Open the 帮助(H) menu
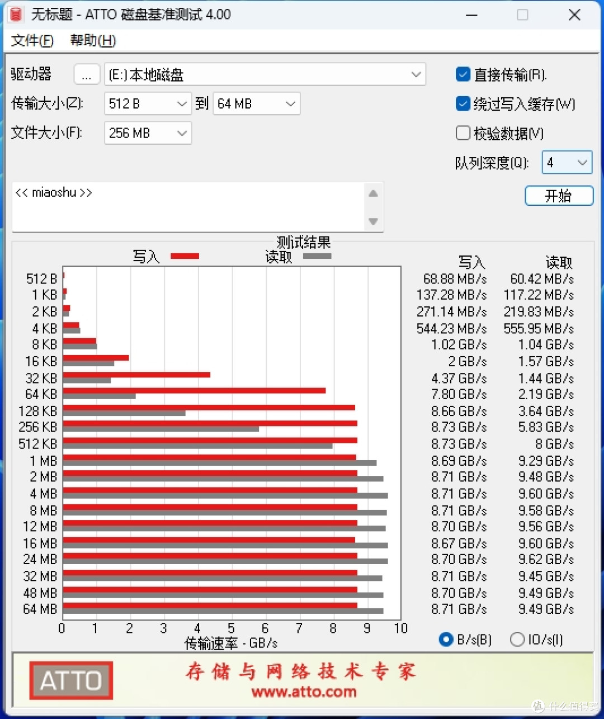604x719 pixels. (93, 40)
